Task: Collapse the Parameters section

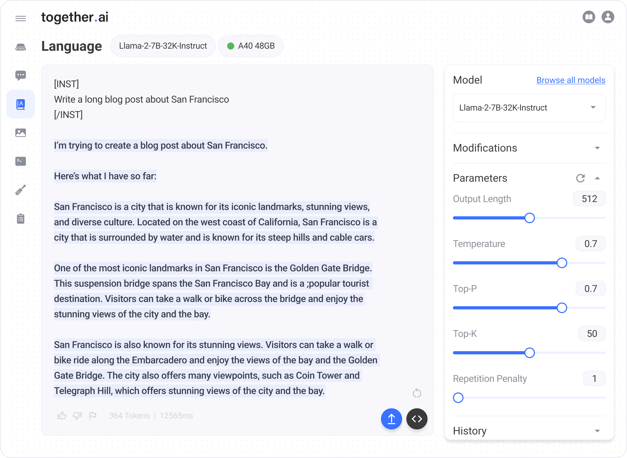Action: (597, 178)
